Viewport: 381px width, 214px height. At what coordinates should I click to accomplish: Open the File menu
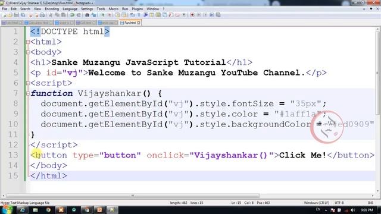(4, 9)
